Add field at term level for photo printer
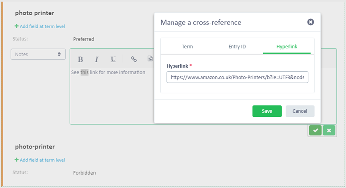The height and width of the screenshot is (188, 346). (x=40, y=26)
